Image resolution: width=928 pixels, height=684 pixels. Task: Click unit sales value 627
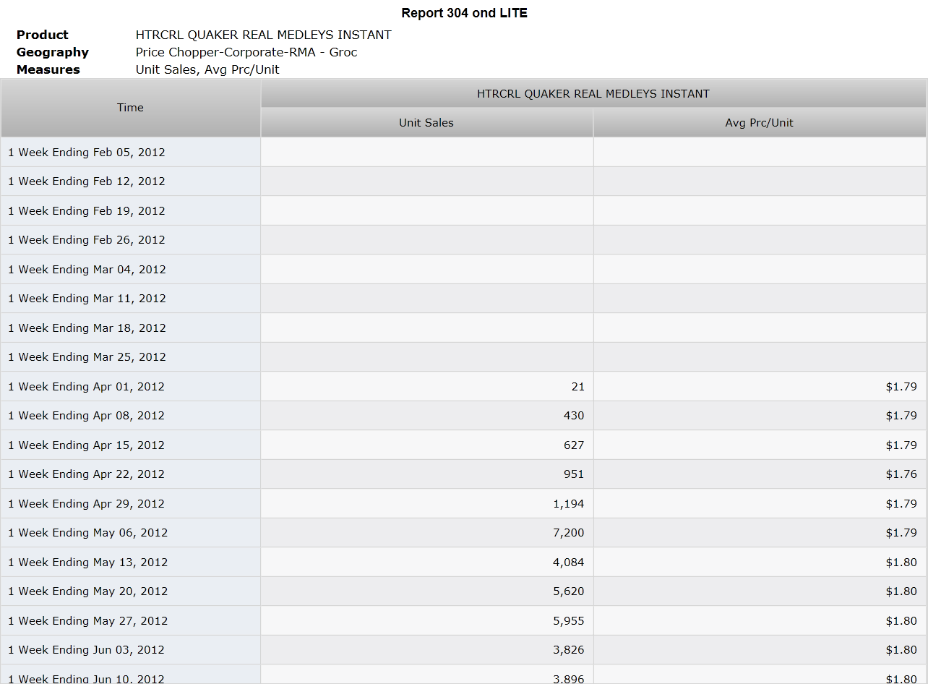(x=574, y=445)
